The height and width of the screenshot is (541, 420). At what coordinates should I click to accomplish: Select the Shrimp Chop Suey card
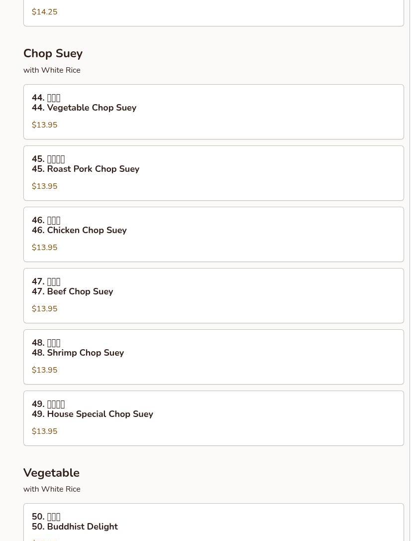[x=213, y=357]
